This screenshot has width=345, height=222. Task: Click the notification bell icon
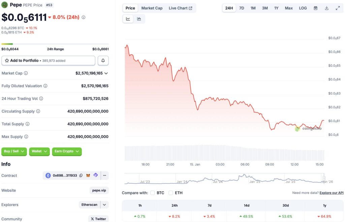tap(103, 60)
